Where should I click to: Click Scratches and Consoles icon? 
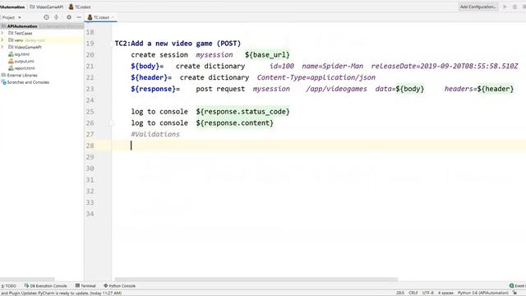[x=3, y=82]
